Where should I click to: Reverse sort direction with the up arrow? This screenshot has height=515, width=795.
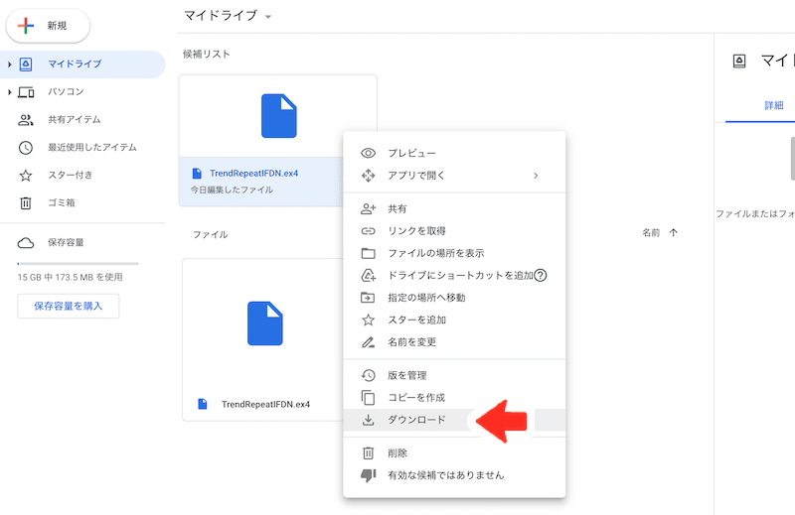pos(674,233)
